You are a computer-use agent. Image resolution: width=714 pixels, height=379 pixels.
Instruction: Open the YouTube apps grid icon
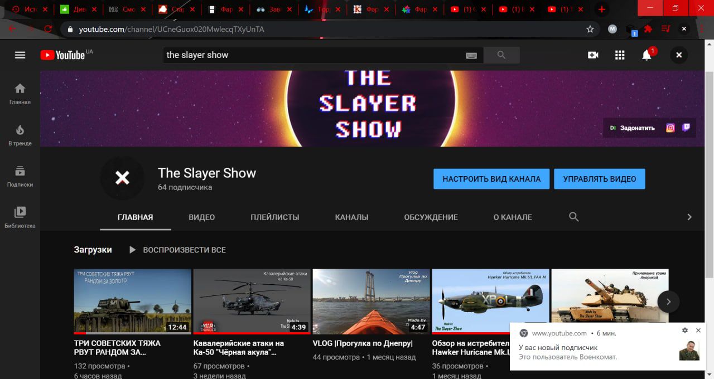tap(620, 55)
